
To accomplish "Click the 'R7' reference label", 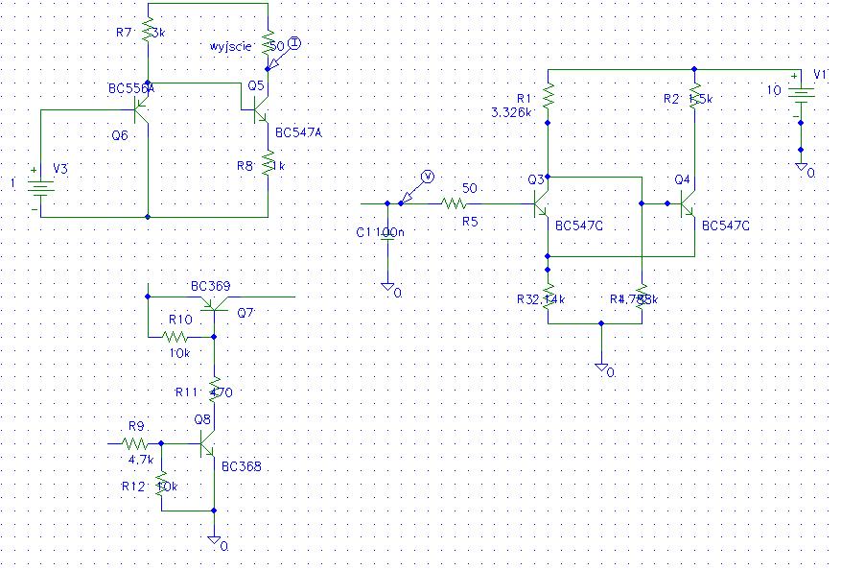I will tap(124, 33).
